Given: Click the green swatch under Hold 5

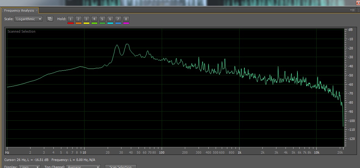Looking at the screenshot, I should (103, 23).
